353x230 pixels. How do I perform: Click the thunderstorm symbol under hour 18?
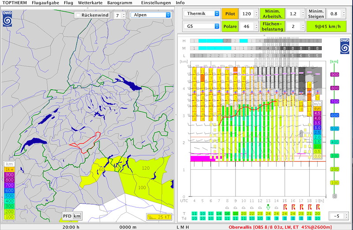point(310,207)
